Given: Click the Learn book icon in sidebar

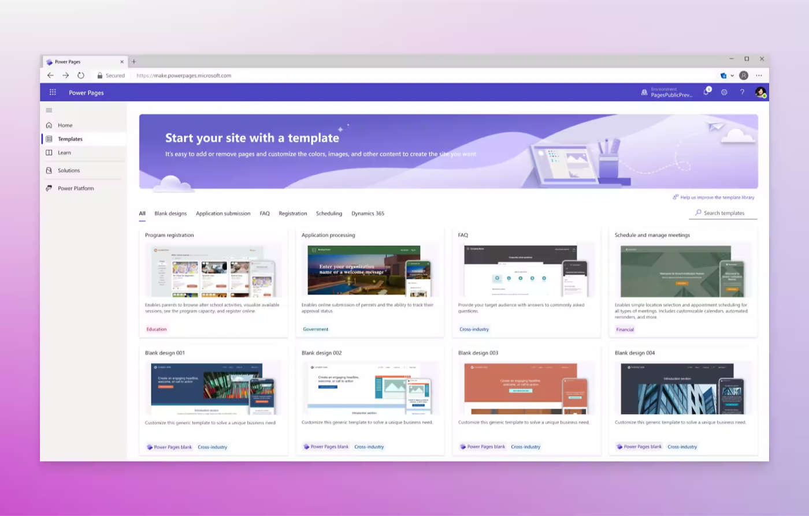Looking at the screenshot, I should coord(49,153).
